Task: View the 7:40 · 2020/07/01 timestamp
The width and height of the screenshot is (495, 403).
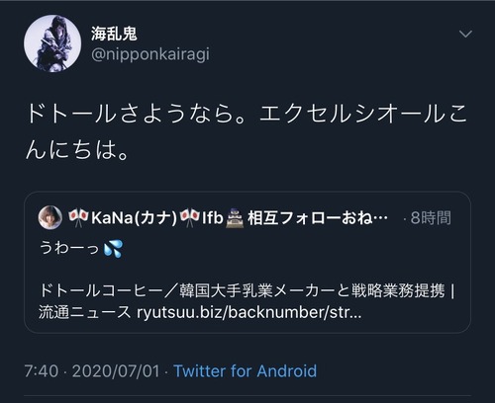Action: [x=92, y=371]
